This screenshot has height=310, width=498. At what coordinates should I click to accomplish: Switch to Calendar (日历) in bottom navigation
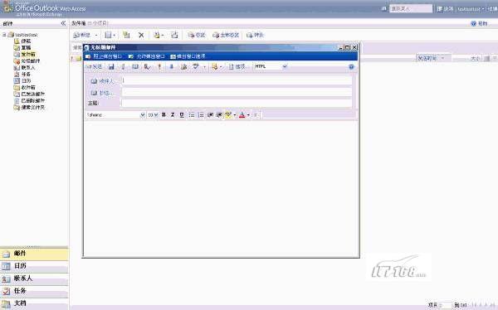(x=34, y=266)
